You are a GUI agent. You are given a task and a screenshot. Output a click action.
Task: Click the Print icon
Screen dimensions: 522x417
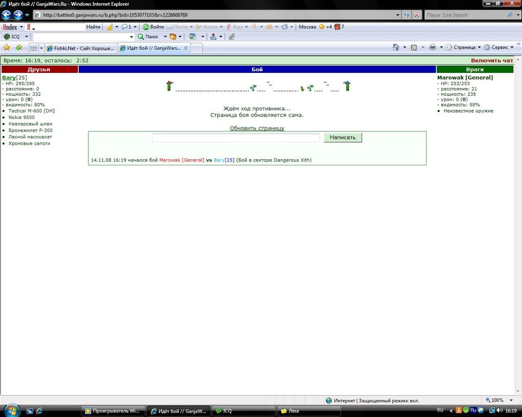pyautogui.click(x=432, y=47)
